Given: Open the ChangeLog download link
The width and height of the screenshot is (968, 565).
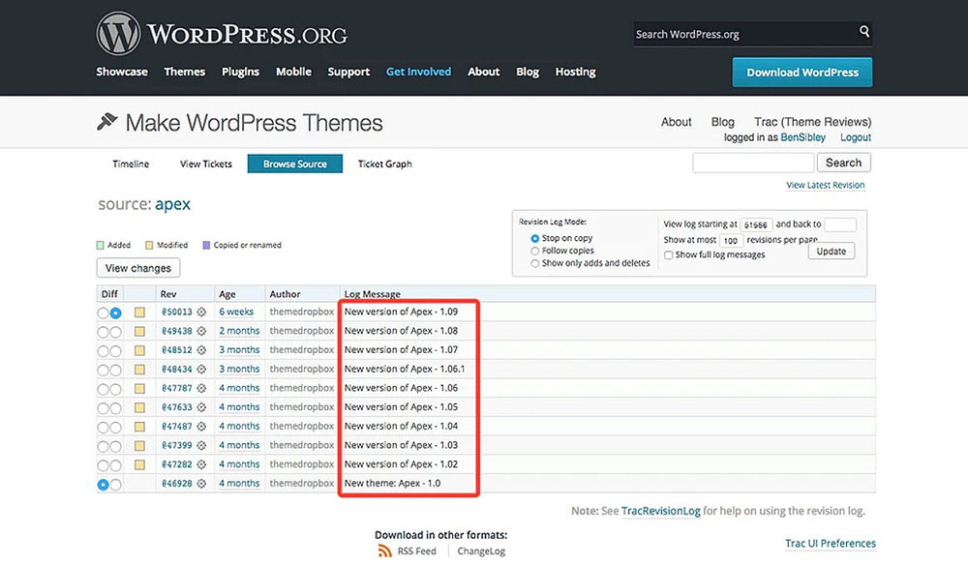Looking at the screenshot, I should 481,550.
